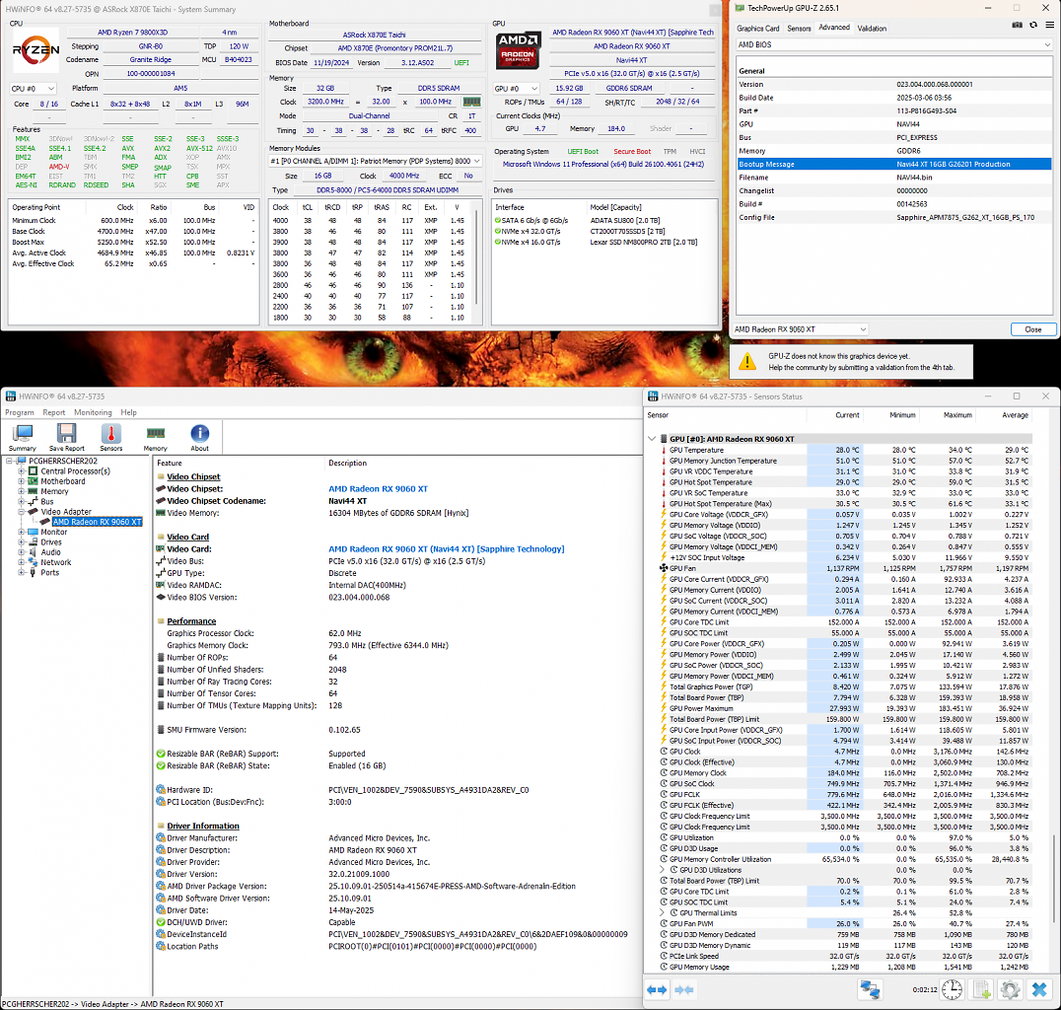Click the yellow warning icon in the GPU-Z notice
Screen dimensions: 1061x1010
747,361
